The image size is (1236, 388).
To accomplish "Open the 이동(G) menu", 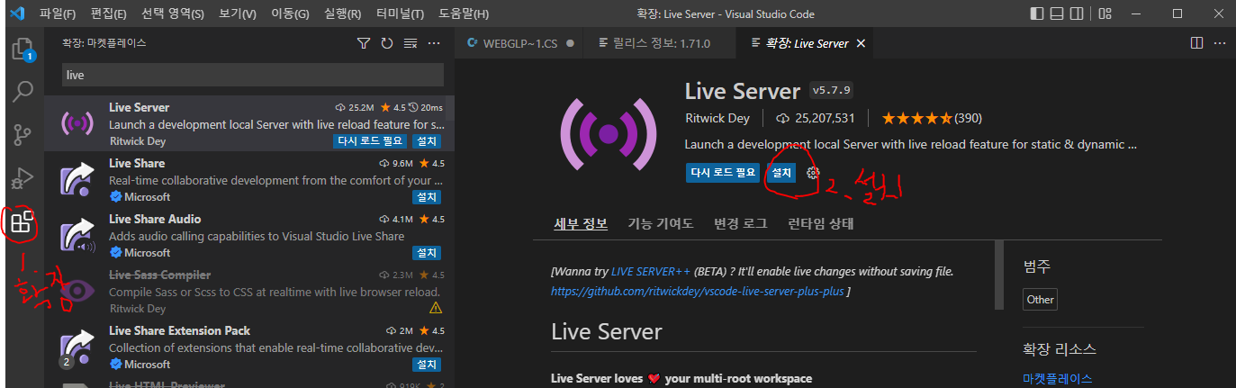I will click(290, 14).
